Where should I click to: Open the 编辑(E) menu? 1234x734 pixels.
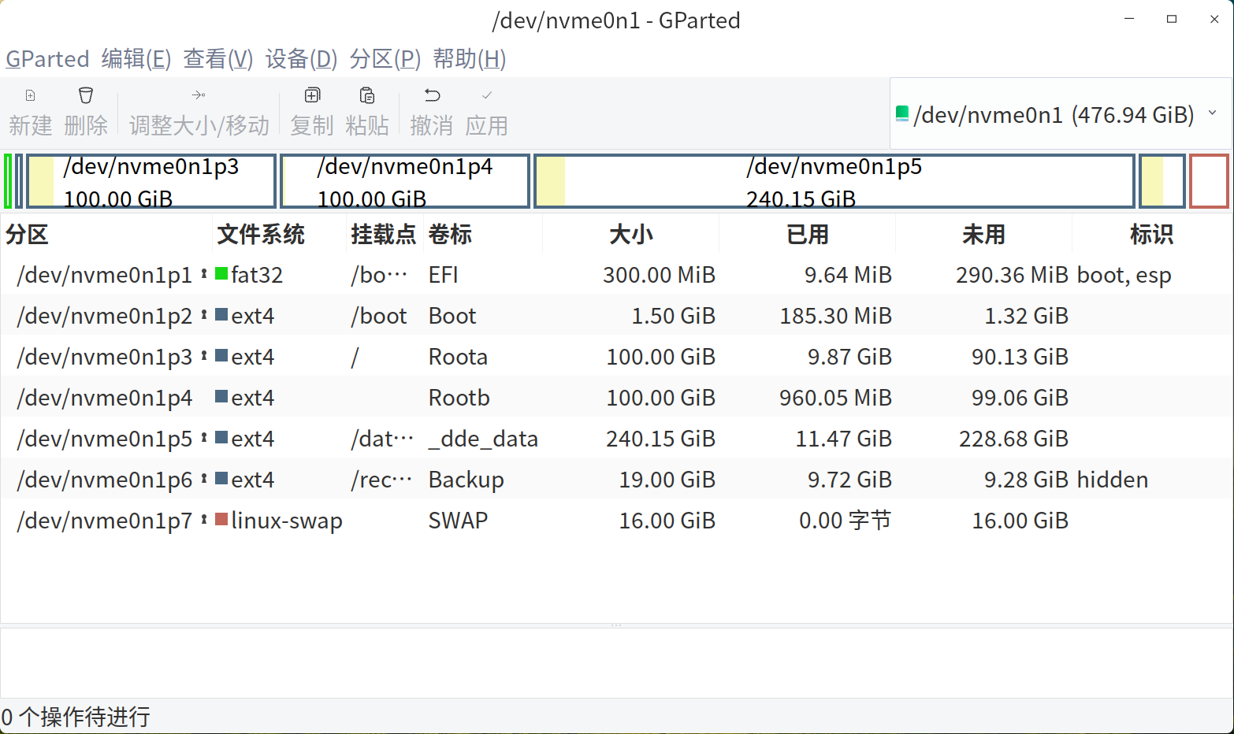tap(136, 59)
